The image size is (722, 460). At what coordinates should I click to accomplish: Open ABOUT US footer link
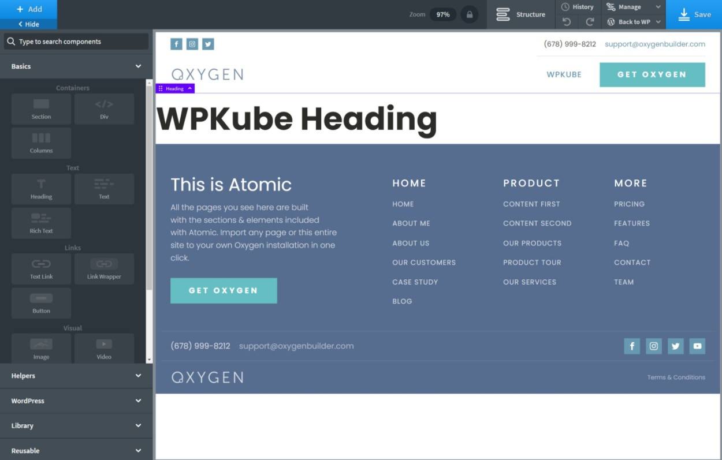pos(411,243)
